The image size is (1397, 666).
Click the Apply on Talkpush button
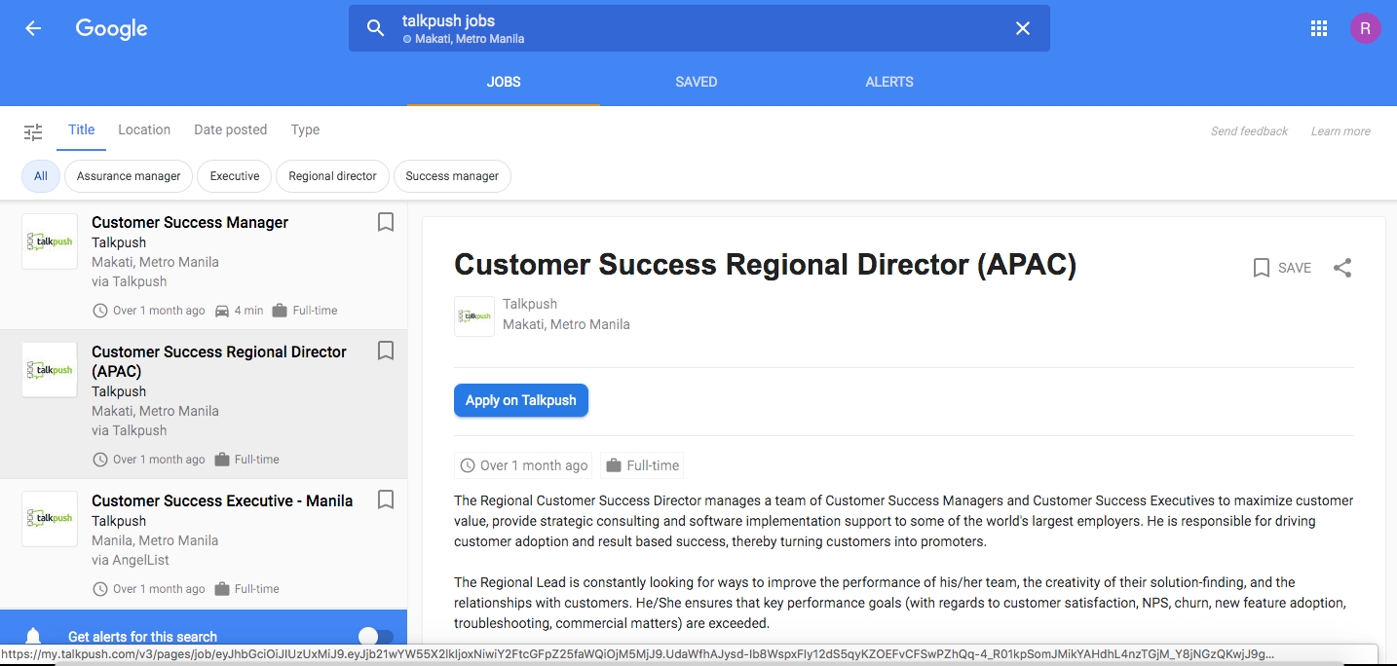coord(521,400)
